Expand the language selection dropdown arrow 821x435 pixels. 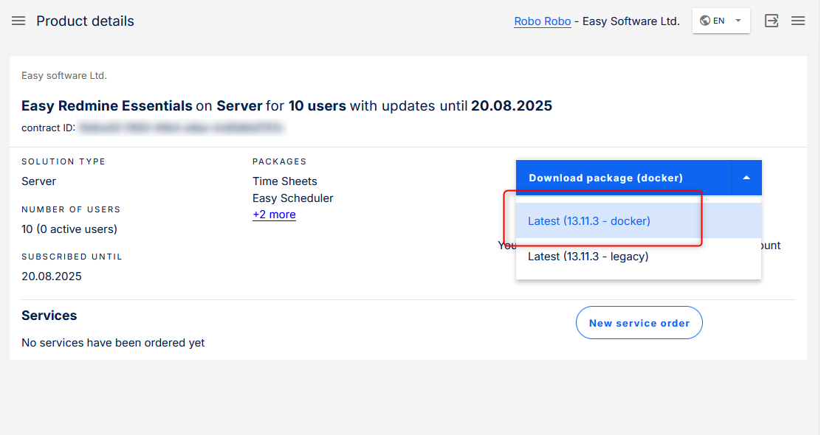737,21
